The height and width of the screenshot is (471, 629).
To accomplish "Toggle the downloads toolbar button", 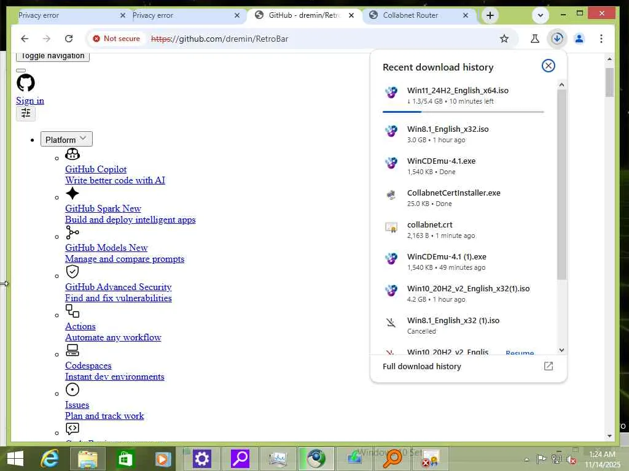I will [557, 39].
